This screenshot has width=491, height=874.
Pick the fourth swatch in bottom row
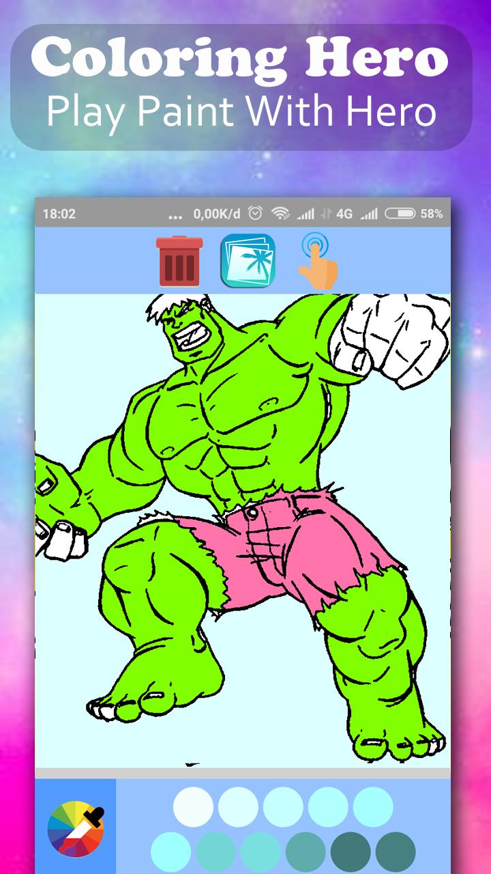(x=306, y=852)
